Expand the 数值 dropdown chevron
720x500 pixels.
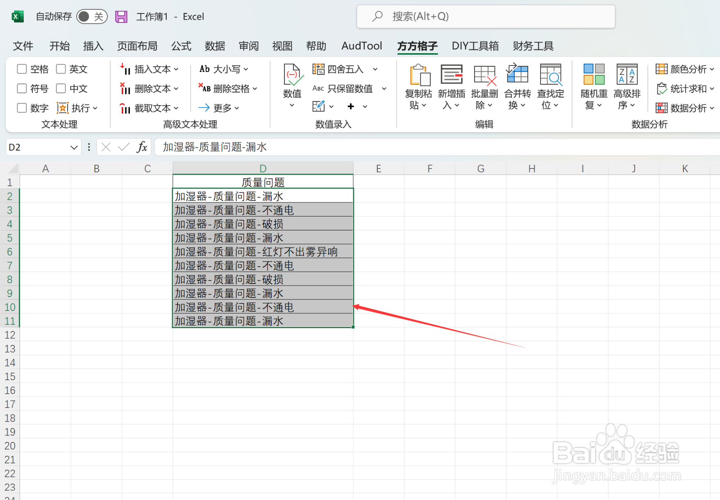[292, 106]
